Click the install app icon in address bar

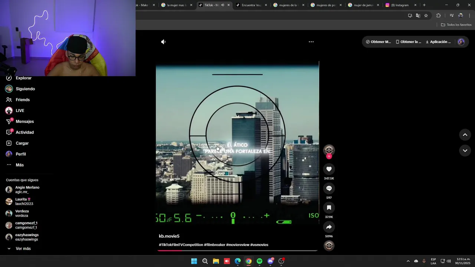[x=410, y=16]
